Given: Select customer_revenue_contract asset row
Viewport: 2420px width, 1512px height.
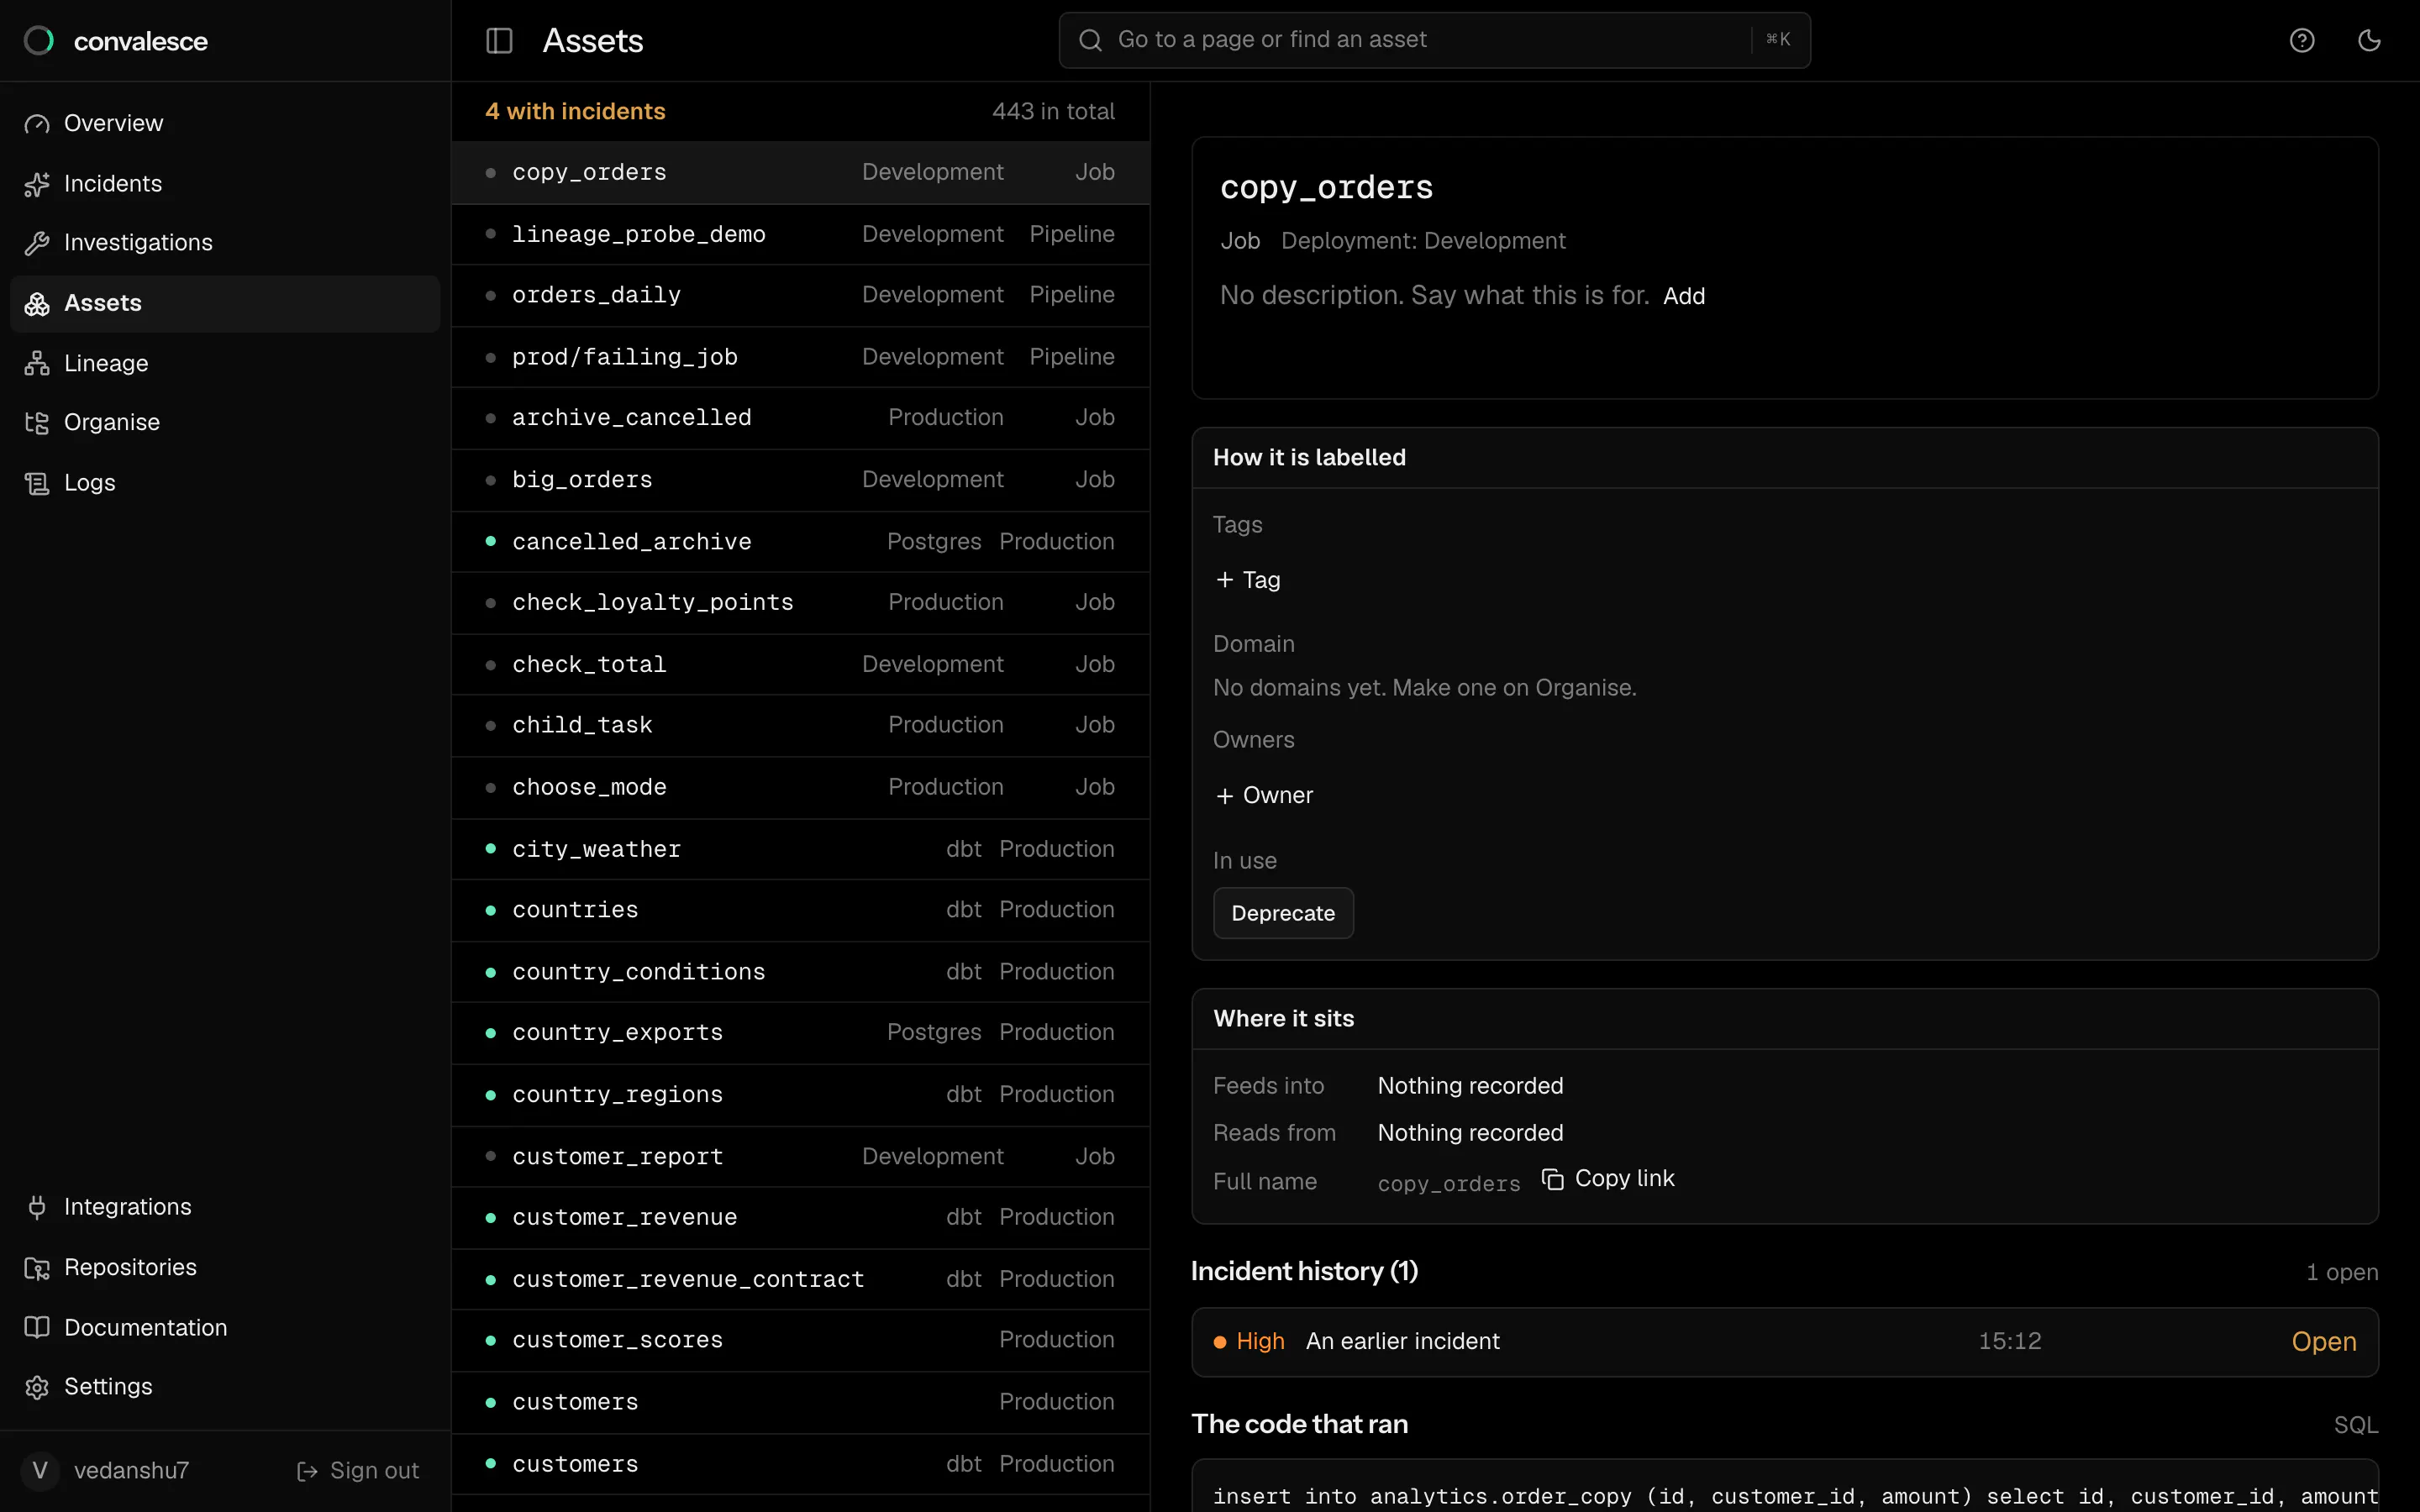Looking at the screenshot, I should click(x=800, y=1280).
